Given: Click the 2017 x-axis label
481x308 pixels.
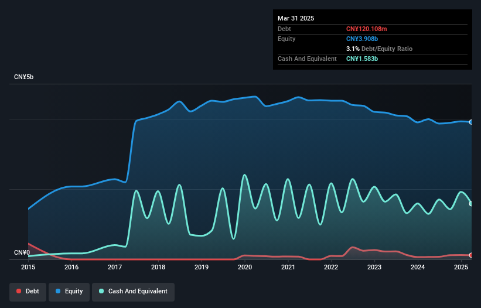Looking at the screenshot, I should pos(115,267).
